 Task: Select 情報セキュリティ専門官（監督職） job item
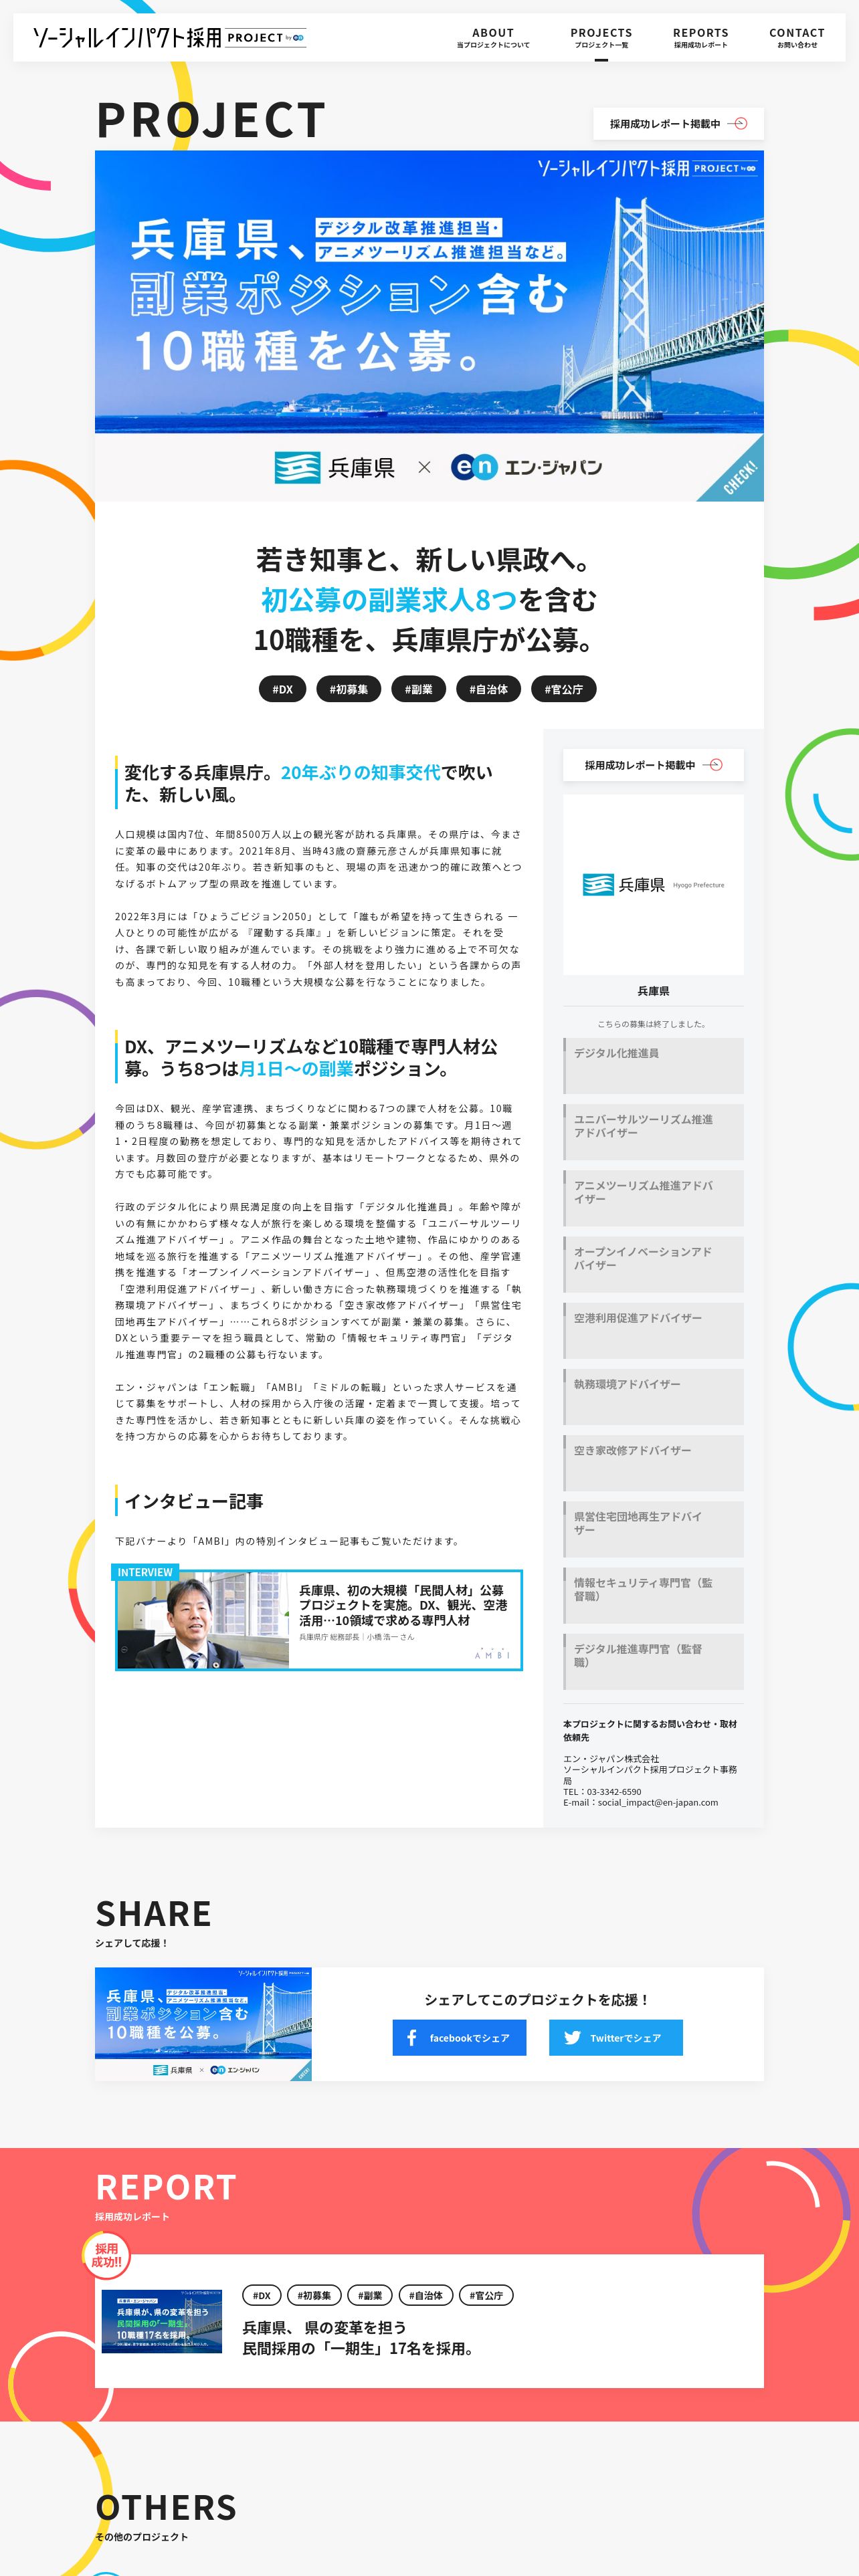tap(653, 1596)
